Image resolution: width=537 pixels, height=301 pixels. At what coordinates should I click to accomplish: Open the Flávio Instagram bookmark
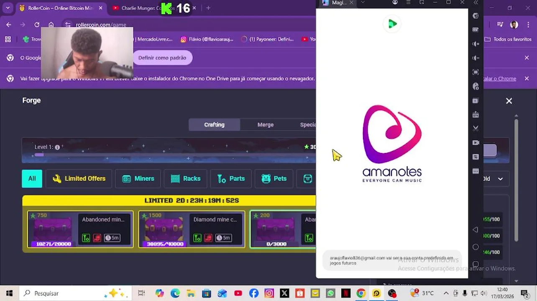click(x=207, y=39)
